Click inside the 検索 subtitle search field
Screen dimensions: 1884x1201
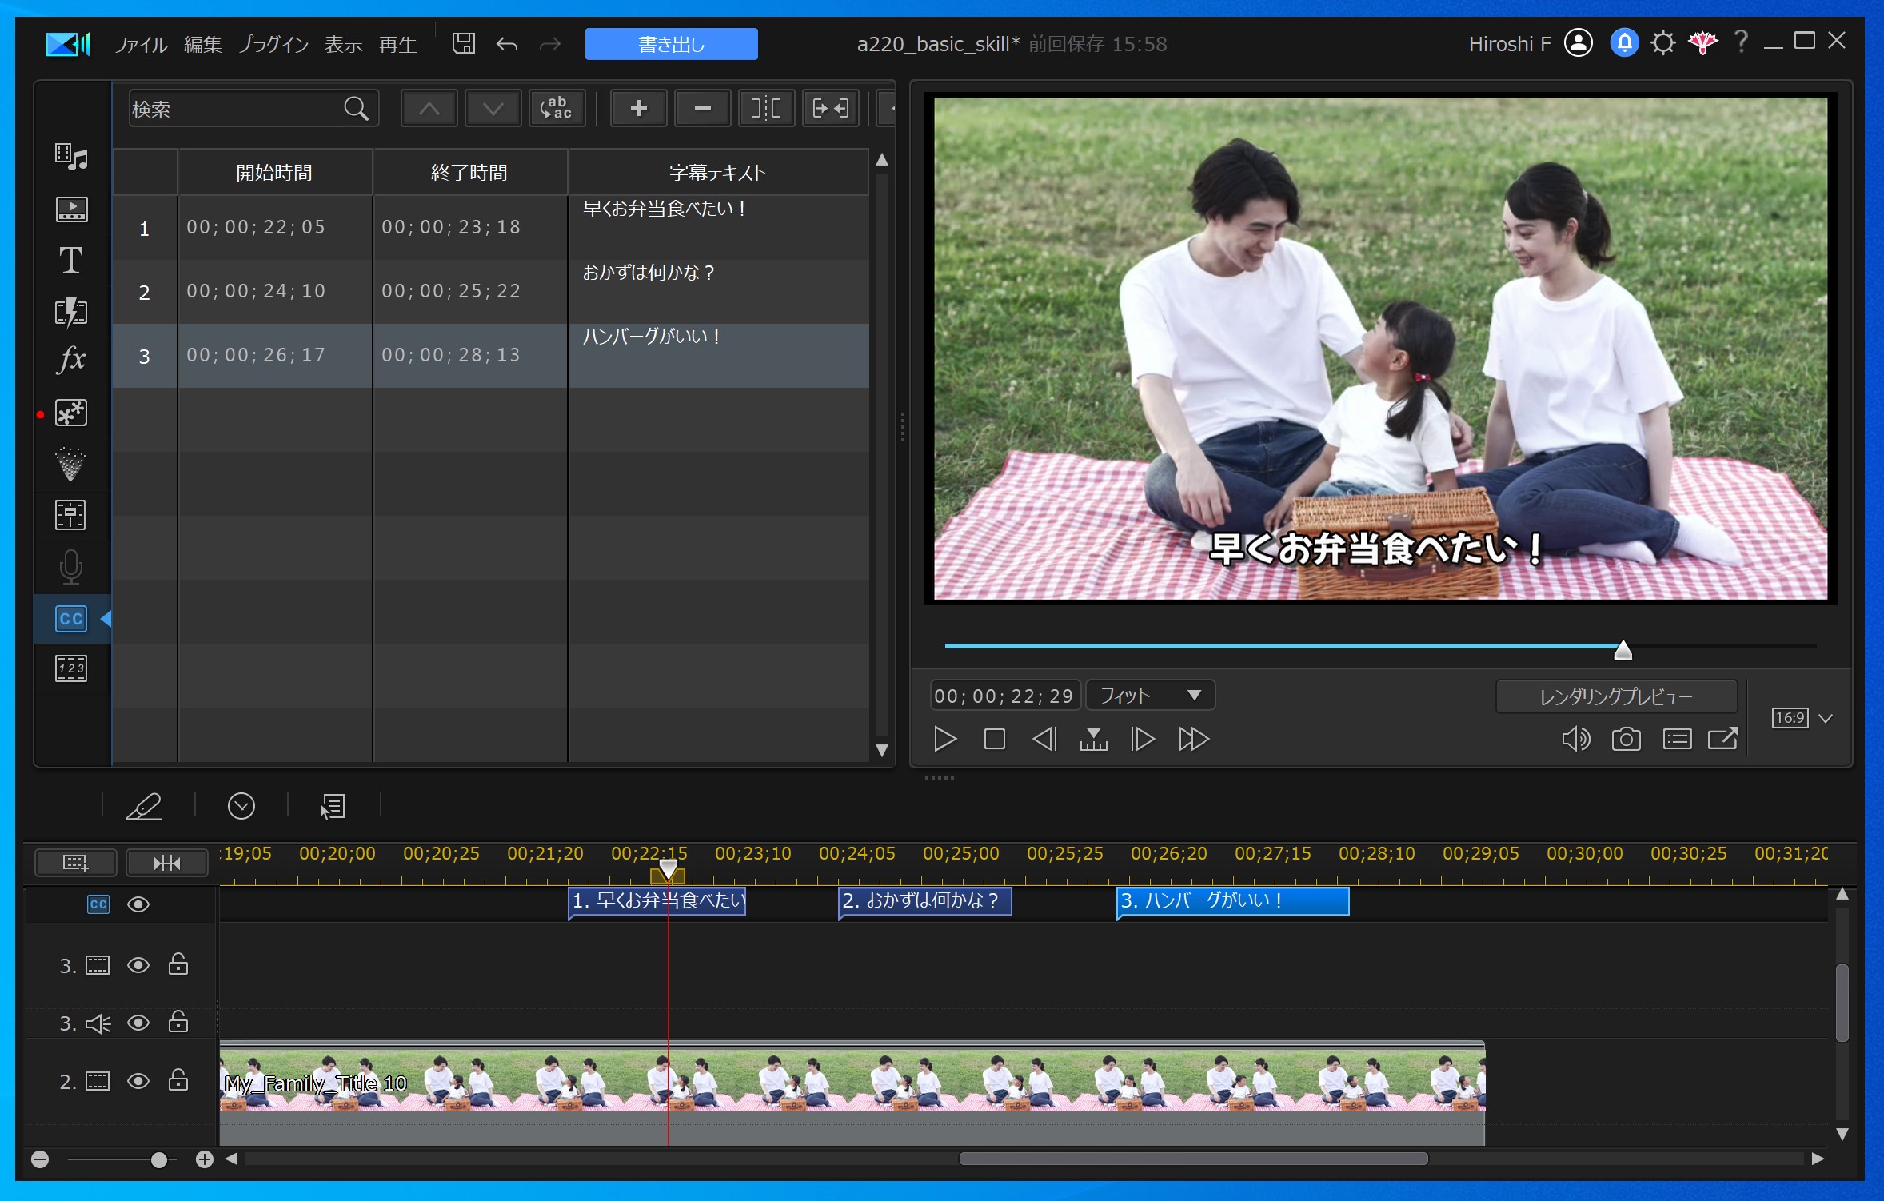pyautogui.click(x=240, y=108)
